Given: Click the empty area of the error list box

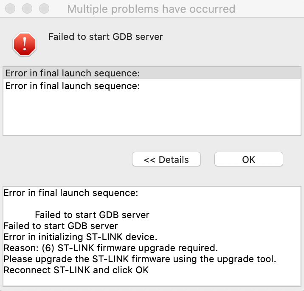Looking at the screenshot, I should 152,113.
